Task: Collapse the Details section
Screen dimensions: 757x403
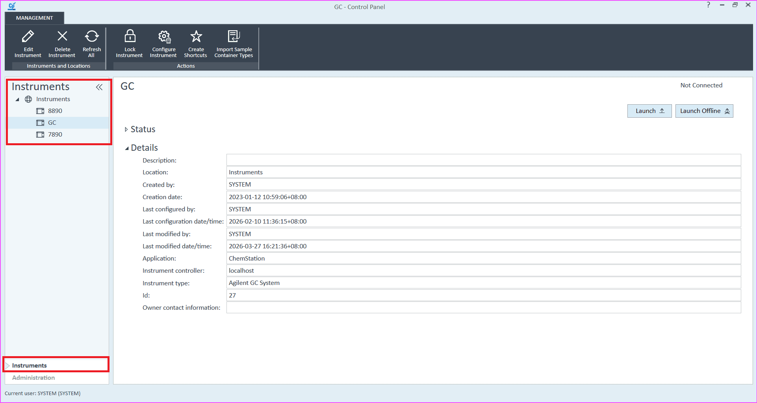Action: tap(127, 148)
